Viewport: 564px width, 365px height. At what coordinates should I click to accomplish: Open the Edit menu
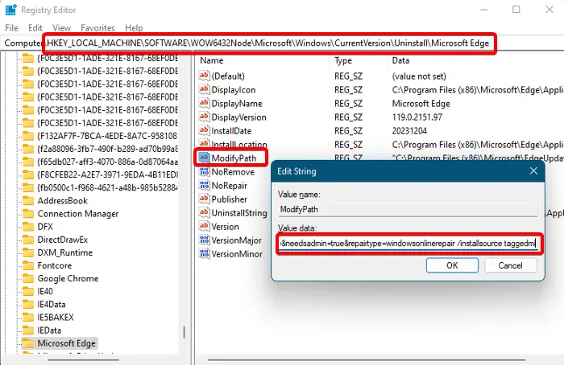[x=35, y=27]
